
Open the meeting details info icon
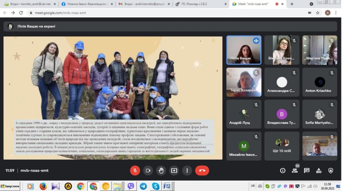283,170
